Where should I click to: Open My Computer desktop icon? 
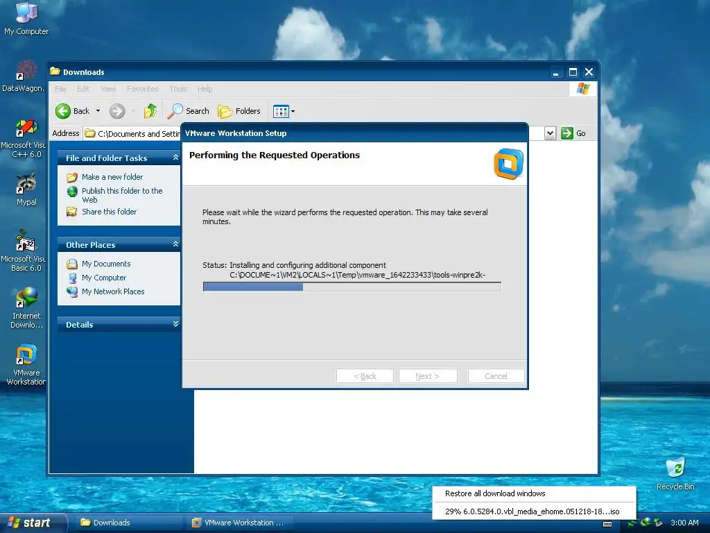pyautogui.click(x=26, y=19)
